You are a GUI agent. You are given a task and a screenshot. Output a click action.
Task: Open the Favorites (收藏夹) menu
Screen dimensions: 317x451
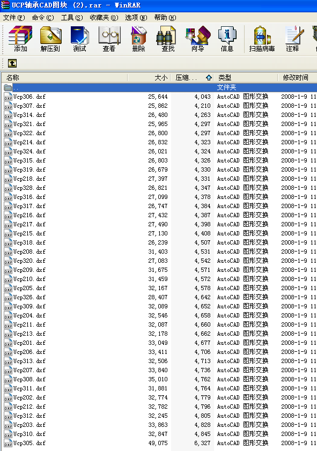(104, 18)
